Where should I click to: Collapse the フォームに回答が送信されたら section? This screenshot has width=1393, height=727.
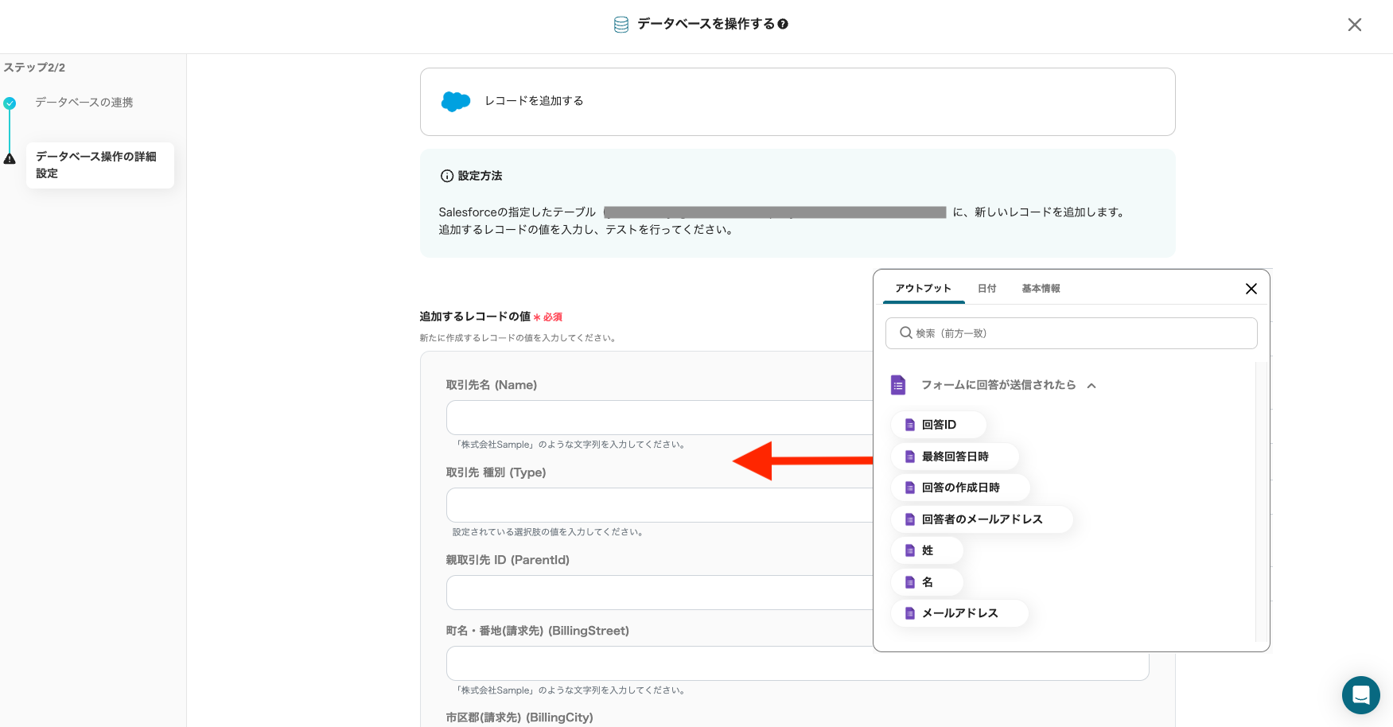[1091, 386]
